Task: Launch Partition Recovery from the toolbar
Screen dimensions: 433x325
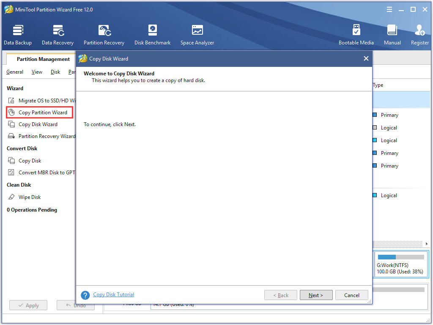Action: point(104,35)
